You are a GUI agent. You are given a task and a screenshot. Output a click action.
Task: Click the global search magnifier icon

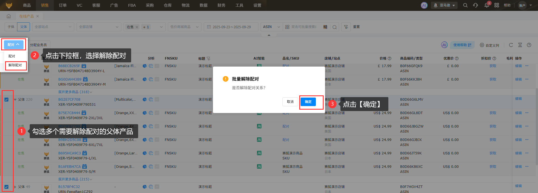(x=465, y=5)
